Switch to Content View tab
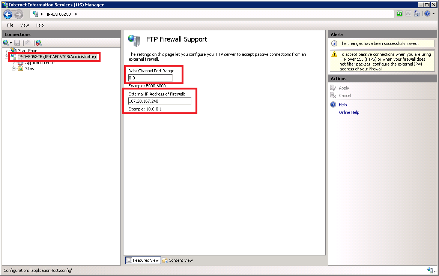 tap(178, 260)
